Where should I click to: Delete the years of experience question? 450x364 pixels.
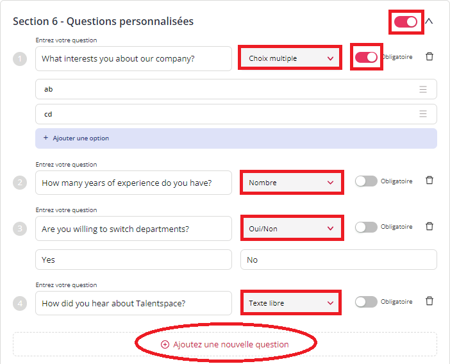[429, 181]
